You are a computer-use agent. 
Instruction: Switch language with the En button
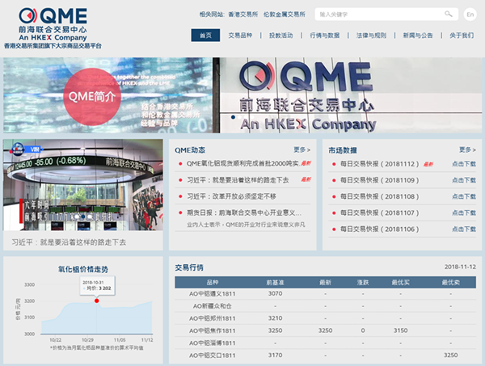(x=471, y=15)
